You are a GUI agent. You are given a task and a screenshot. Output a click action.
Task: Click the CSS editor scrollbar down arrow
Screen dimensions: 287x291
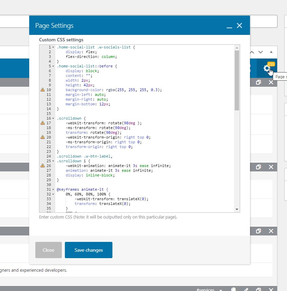pos(237,209)
